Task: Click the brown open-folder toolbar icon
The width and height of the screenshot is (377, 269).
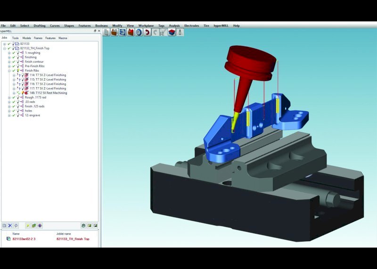Action: tap(115, 32)
